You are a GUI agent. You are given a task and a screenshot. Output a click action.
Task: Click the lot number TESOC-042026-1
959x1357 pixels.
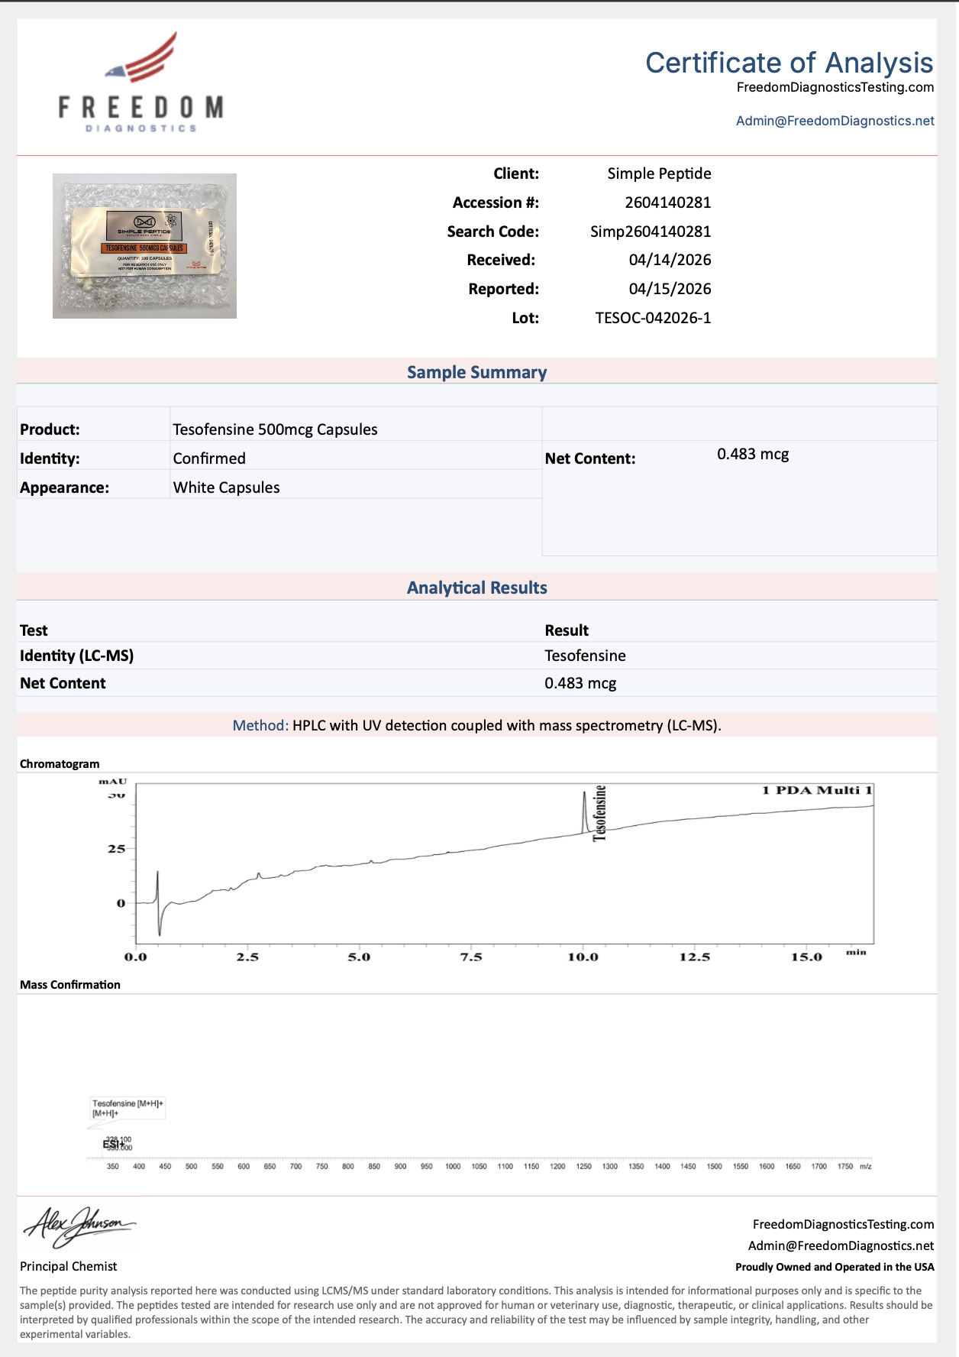coord(653,318)
